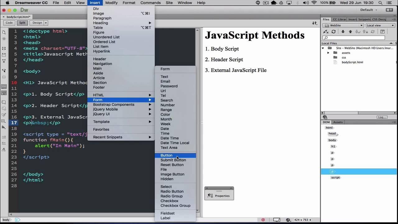Click the Code view button
398x224 pixels.
[x=9, y=23]
